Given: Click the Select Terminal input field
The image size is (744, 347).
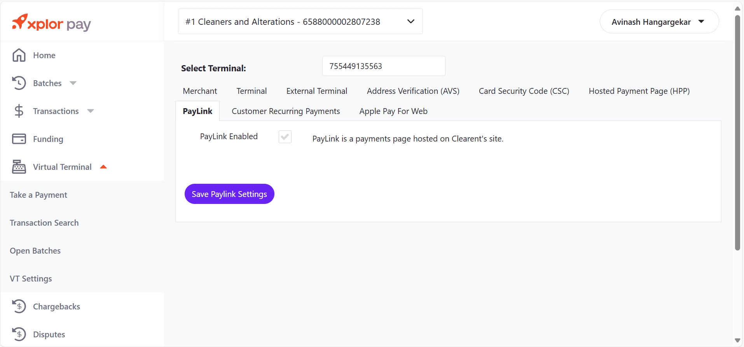Looking at the screenshot, I should [x=383, y=66].
